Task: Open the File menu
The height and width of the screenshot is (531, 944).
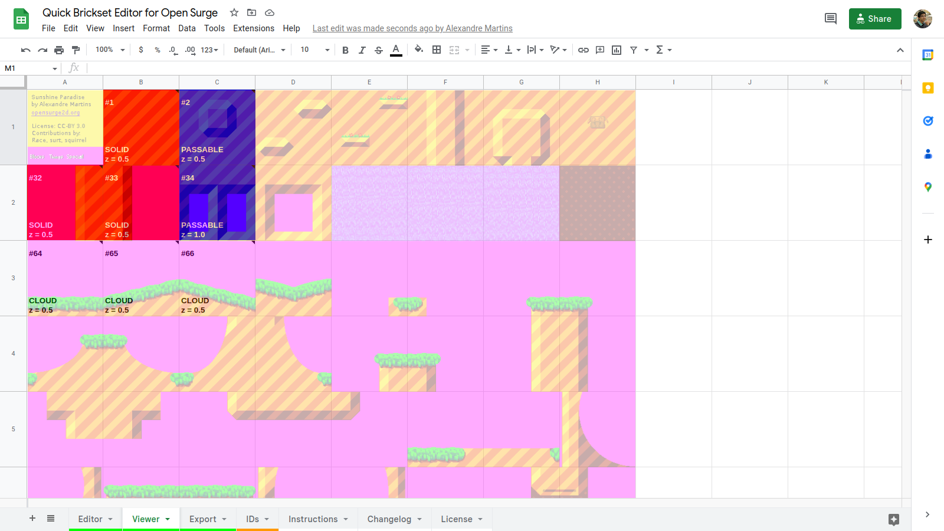Action: (x=48, y=28)
